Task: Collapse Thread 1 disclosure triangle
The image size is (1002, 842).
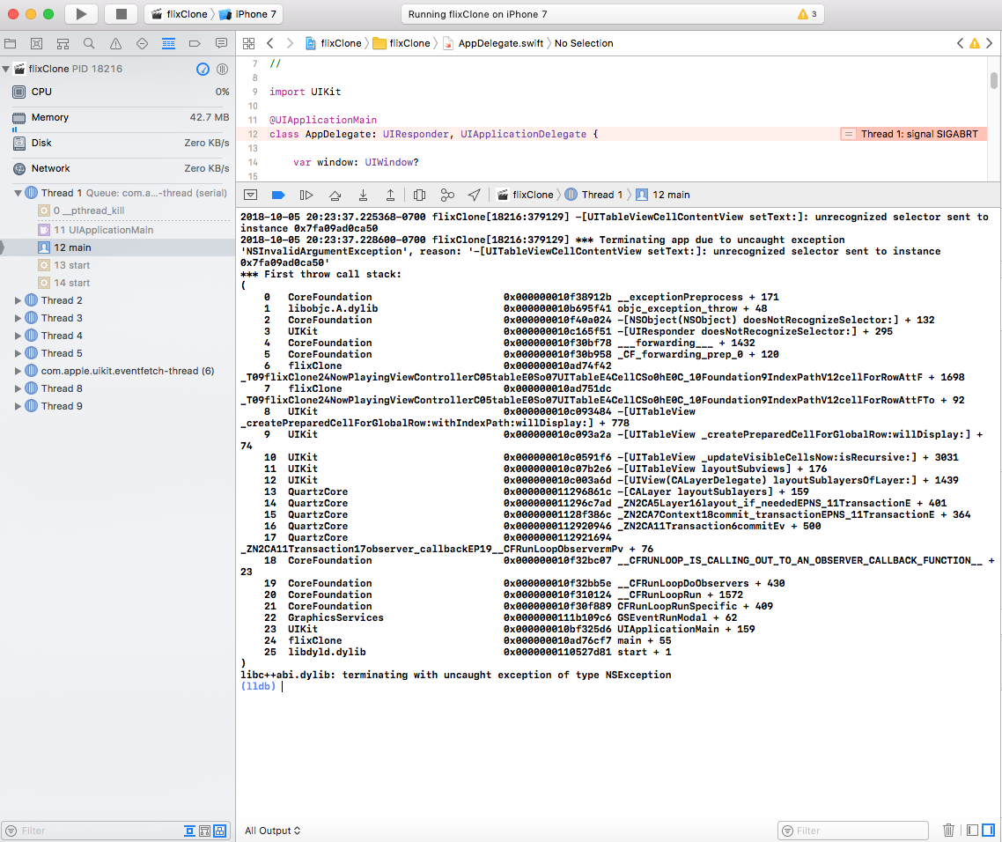Action: tap(18, 193)
